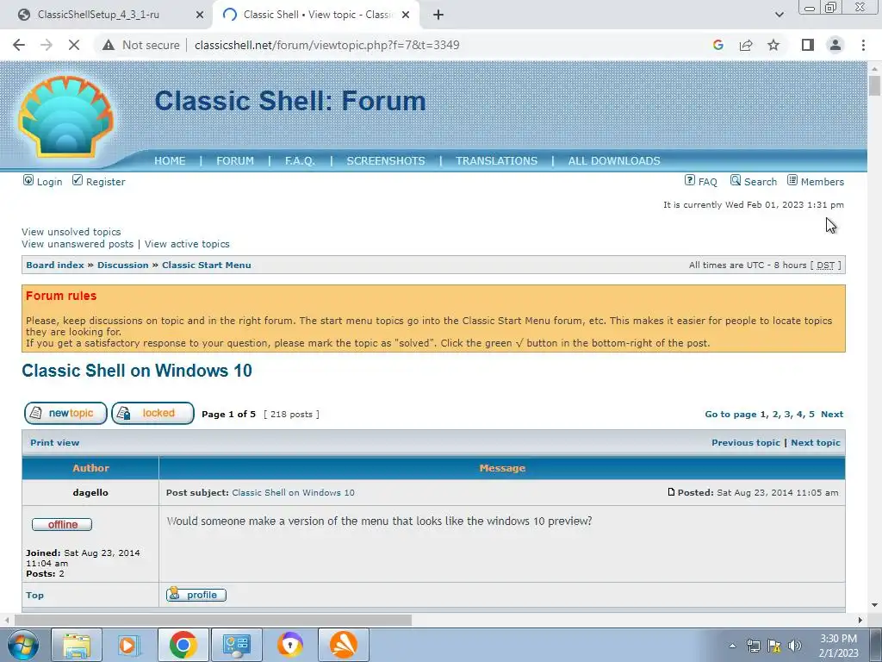Screen dimensions: 882x662
Task: Click the Google icon in address bar
Action: tap(718, 45)
